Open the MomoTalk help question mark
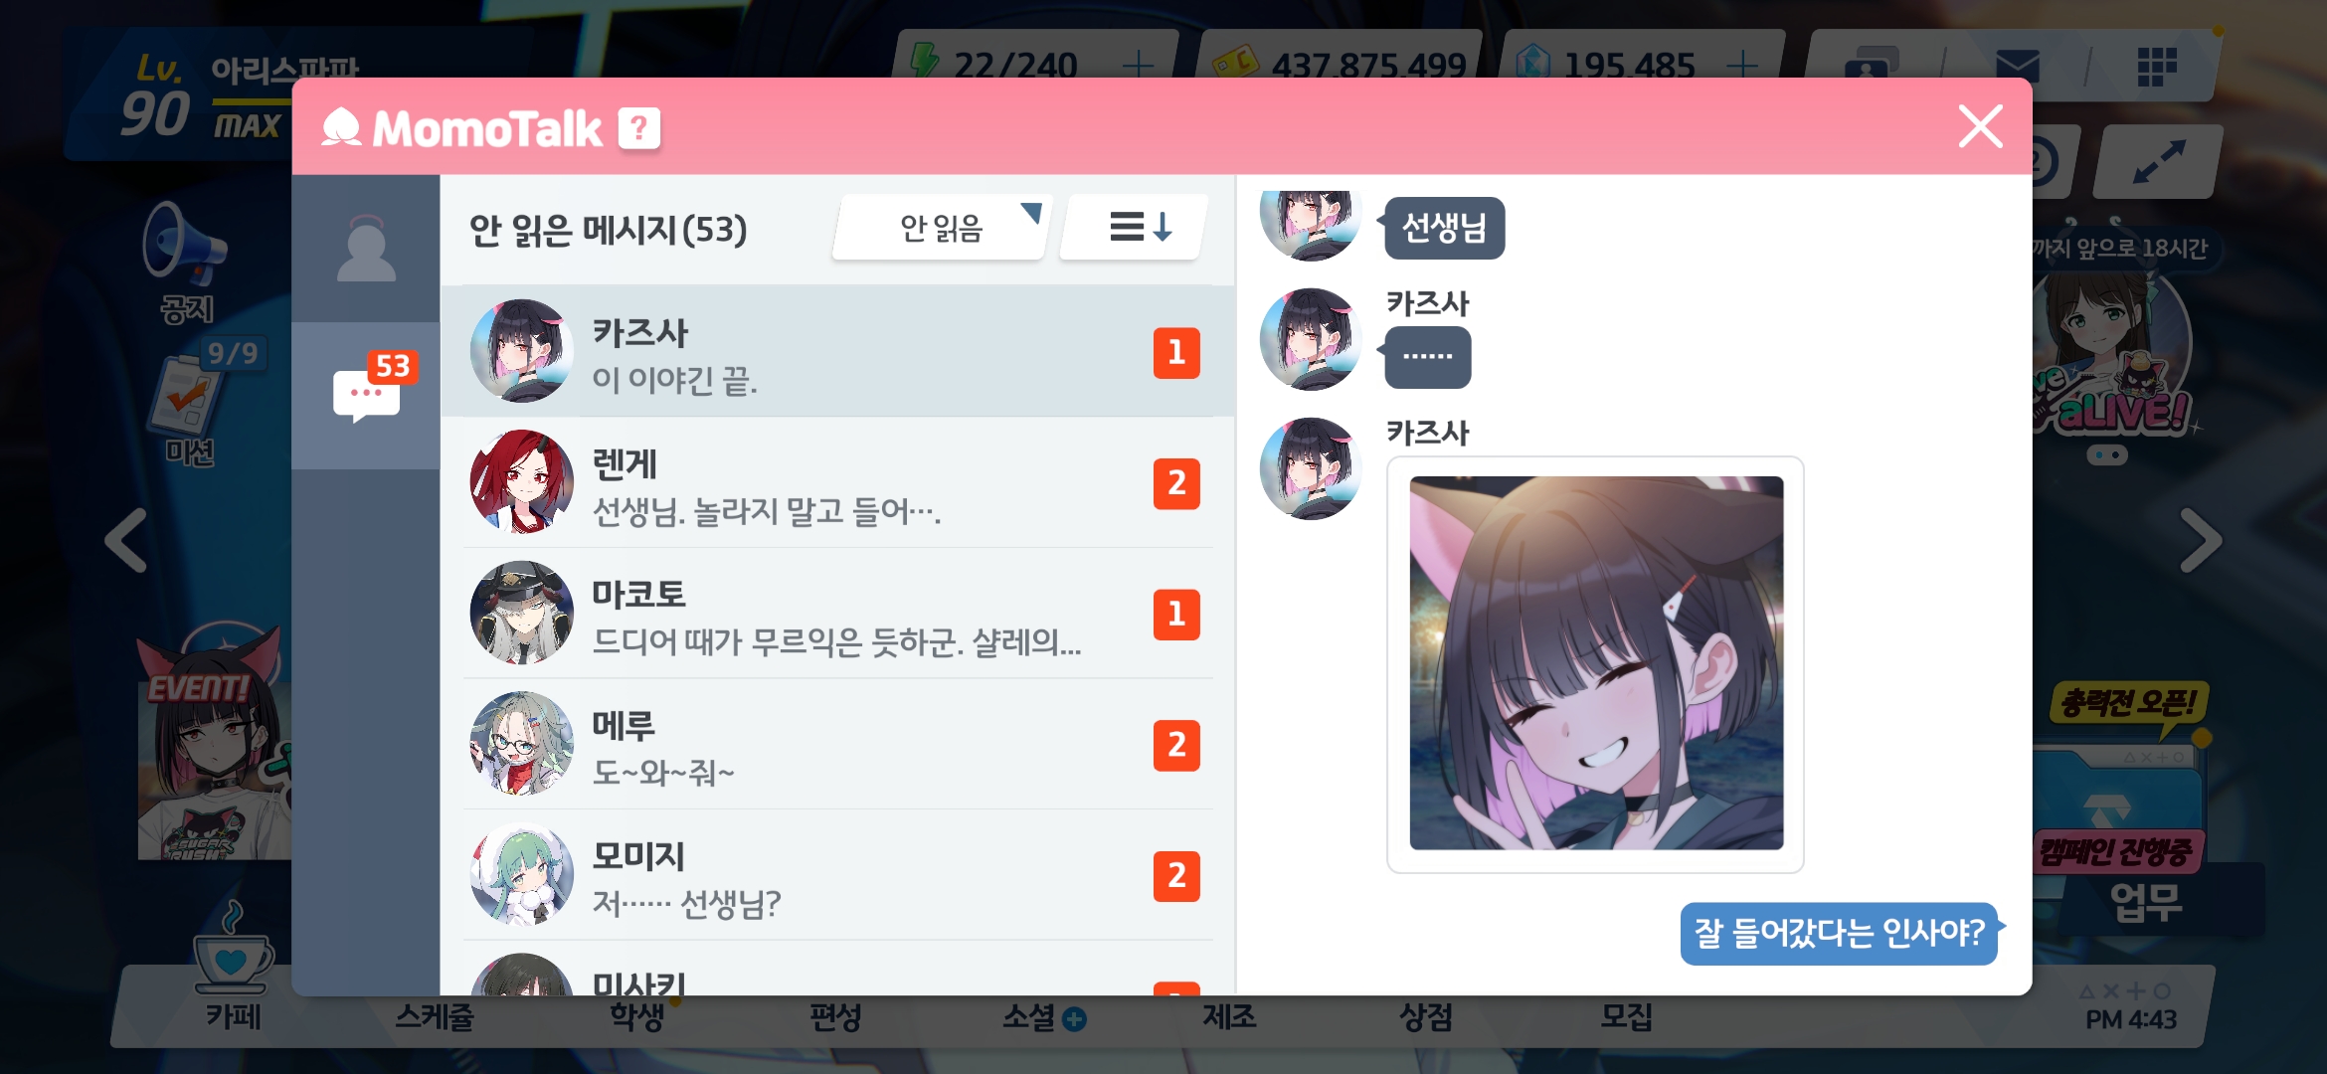Screen dimensions: 2327x1074 click(x=639, y=128)
